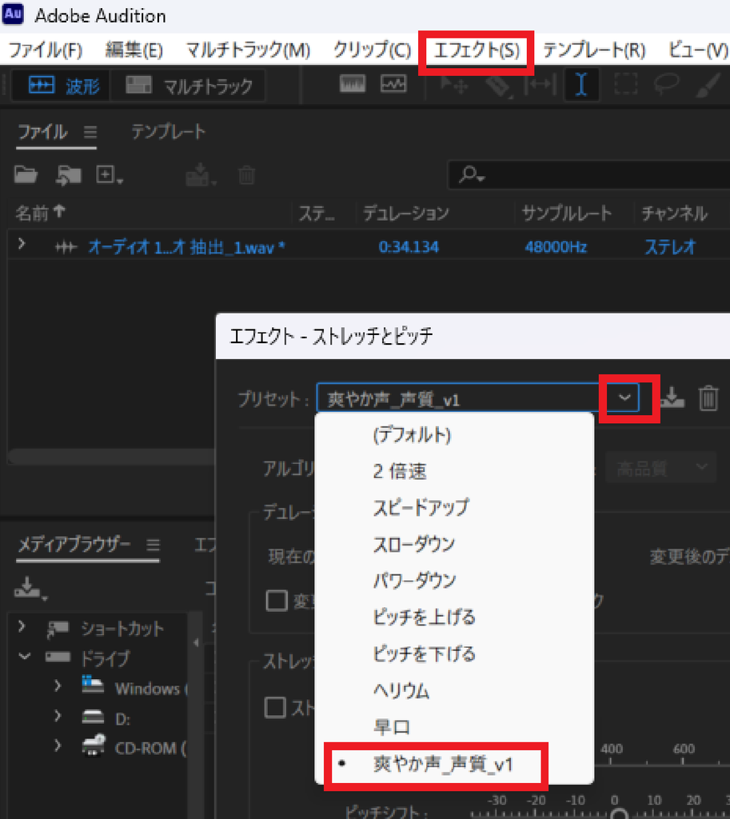Select the オーディオ 1...オ 抽出_1.wav file
This screenshot has height=819, width=730.
click(x=186, y=247)
